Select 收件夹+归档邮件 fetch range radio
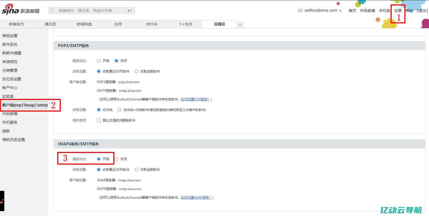The width and height of the screenshot is (429, 216). coord(120,110)
